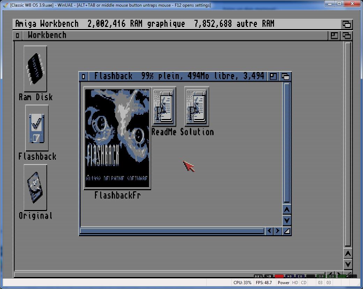Close the WinUAE emulator window
Screen dimensions: 363x289
[x=352, y=4]
